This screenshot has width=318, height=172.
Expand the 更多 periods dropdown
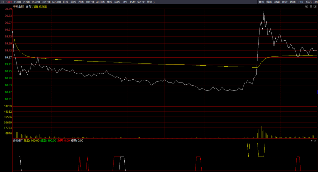(151, 2)
